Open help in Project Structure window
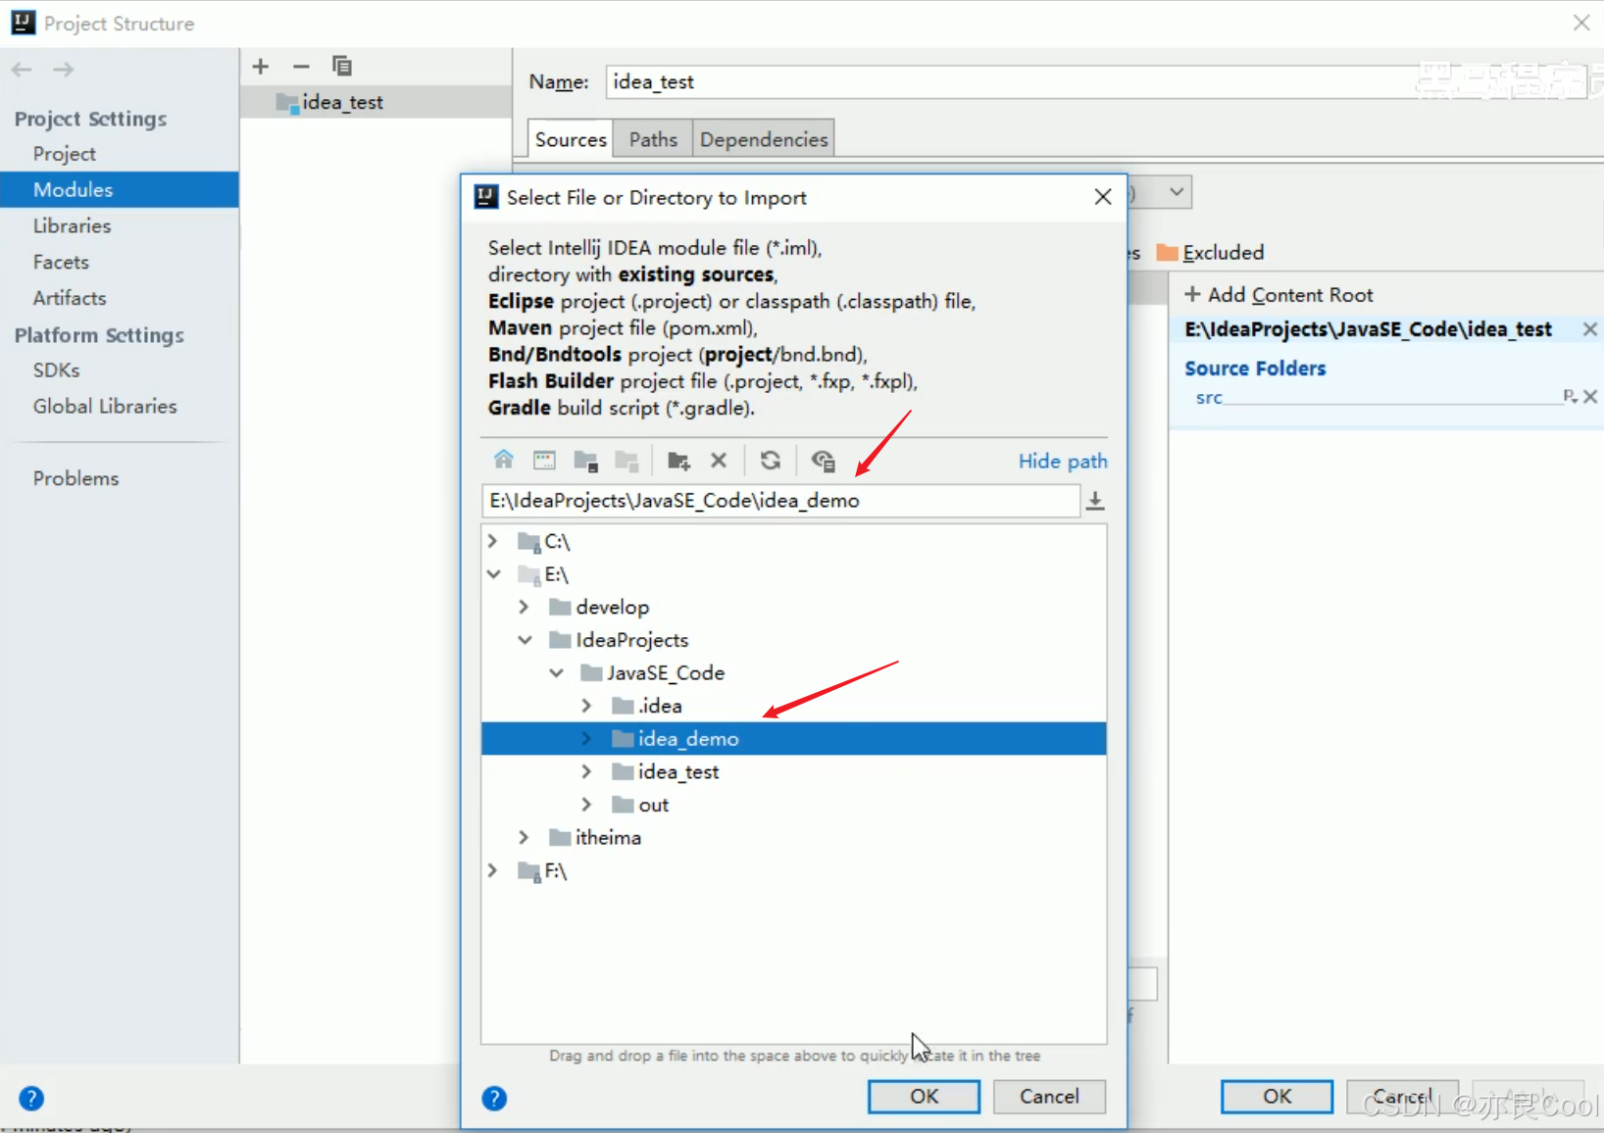Image resolution: width=1604 pixels, height=1133 pixels. pyautogui.click(x=31, y=1098)
